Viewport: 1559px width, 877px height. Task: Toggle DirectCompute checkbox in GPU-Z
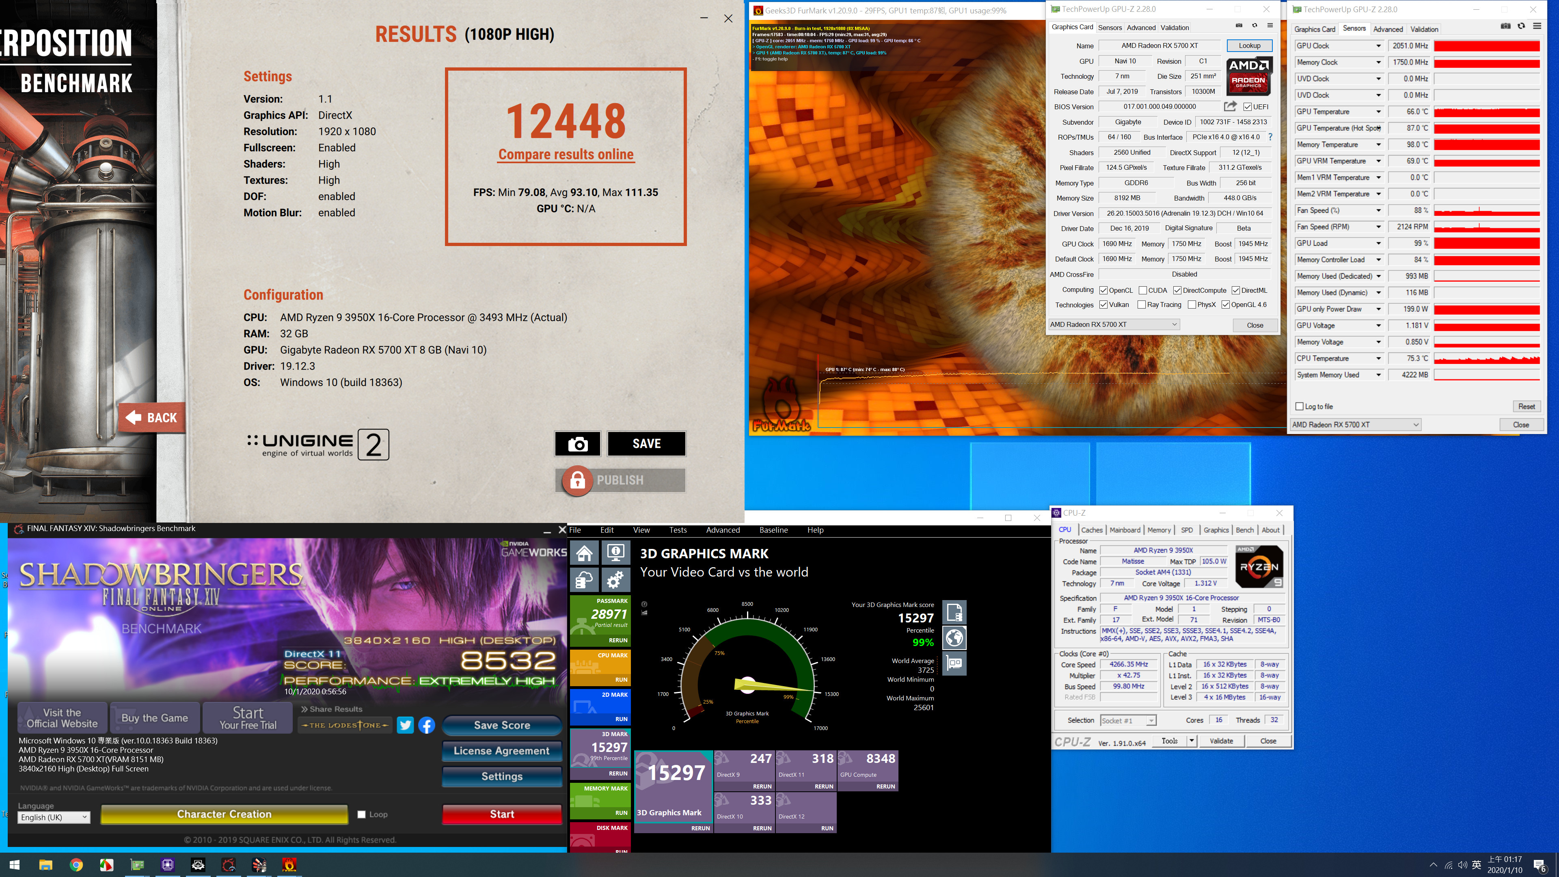[x=1177, y=291]
